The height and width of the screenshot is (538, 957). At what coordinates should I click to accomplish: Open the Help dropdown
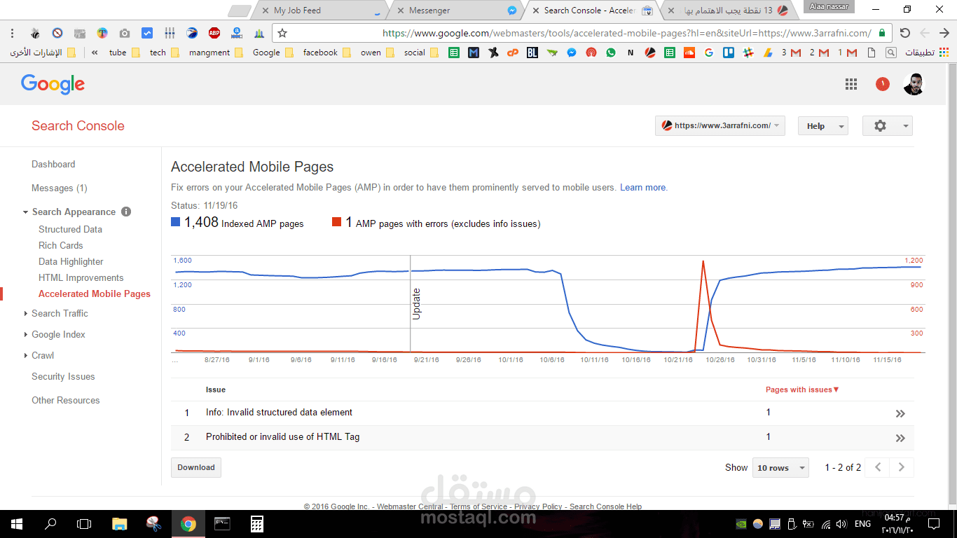click(822, 125)
